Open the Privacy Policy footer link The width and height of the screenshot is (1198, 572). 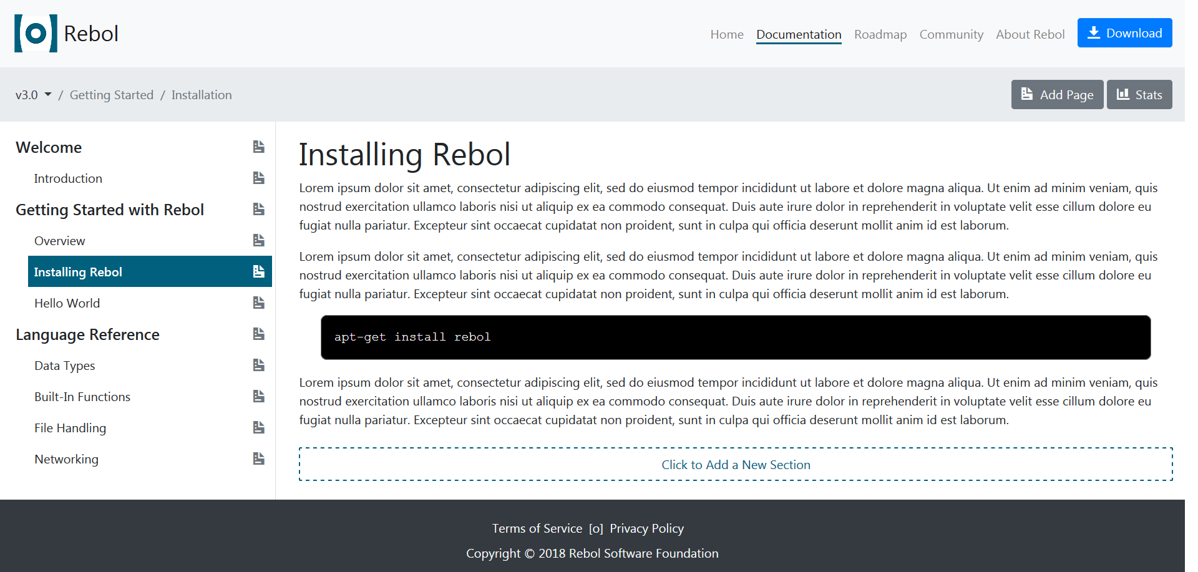646,528
